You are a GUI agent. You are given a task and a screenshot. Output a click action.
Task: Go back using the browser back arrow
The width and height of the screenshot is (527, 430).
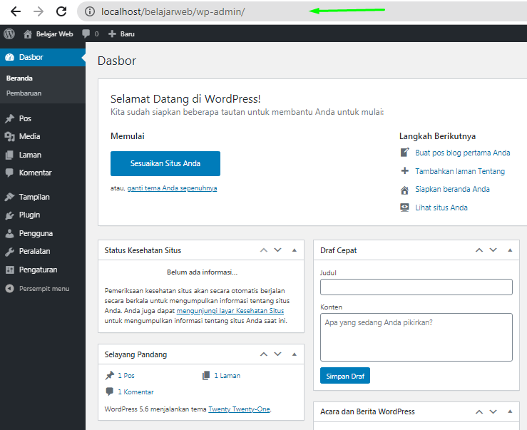[x=15, y=11]
